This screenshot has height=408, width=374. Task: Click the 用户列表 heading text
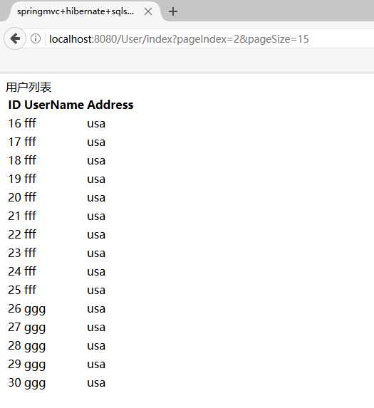[x=28, y=87]
